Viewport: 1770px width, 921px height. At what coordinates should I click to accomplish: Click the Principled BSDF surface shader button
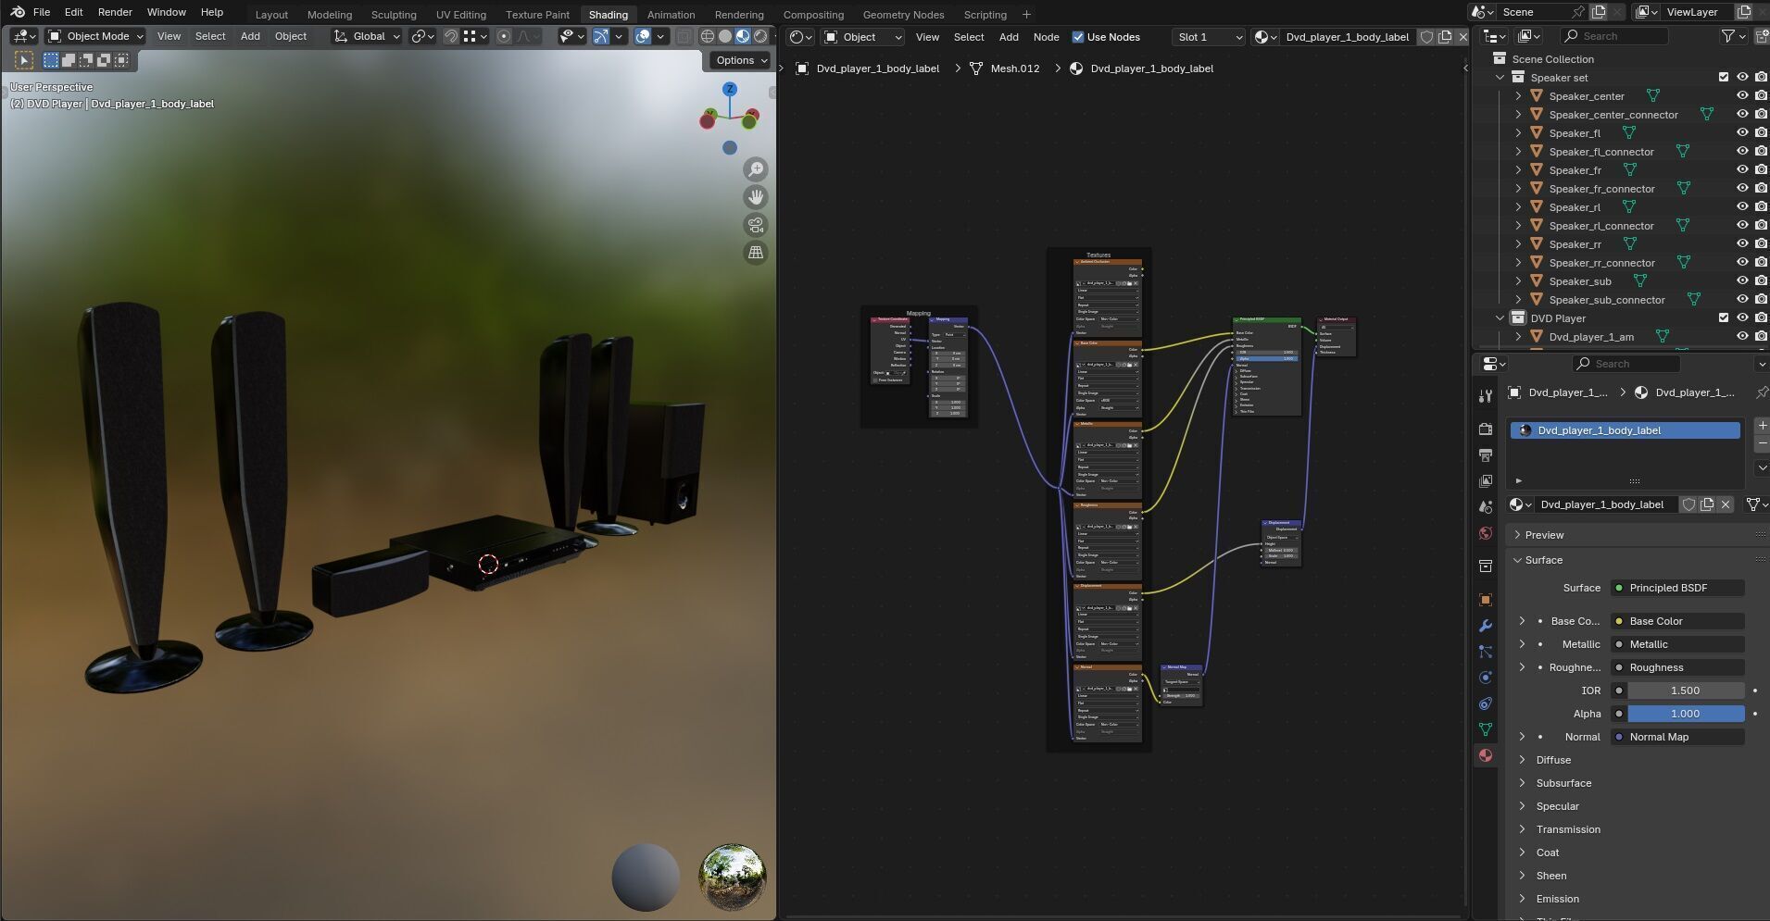click(x=1677, y=588)
